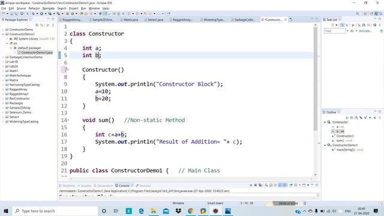
Task: Click the Java perspective icon at top right
Action: [x=376, y=14]
